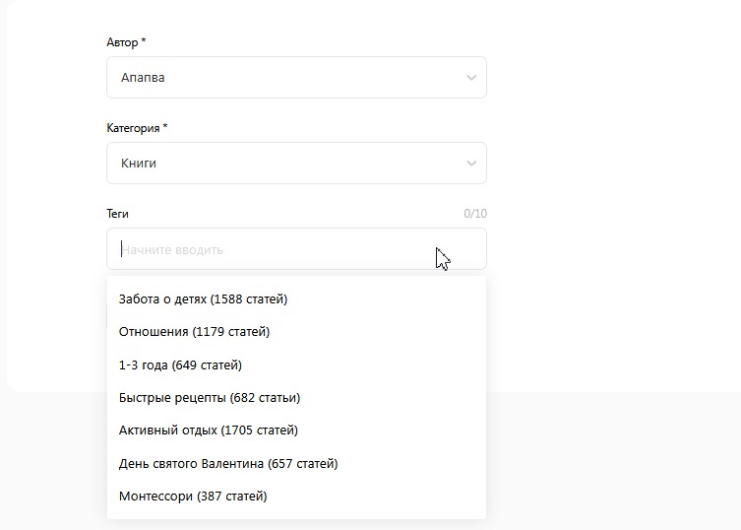Viewport: 741px width, 530px height.
Task: Click the Категория field label
Action: (133, 128)
